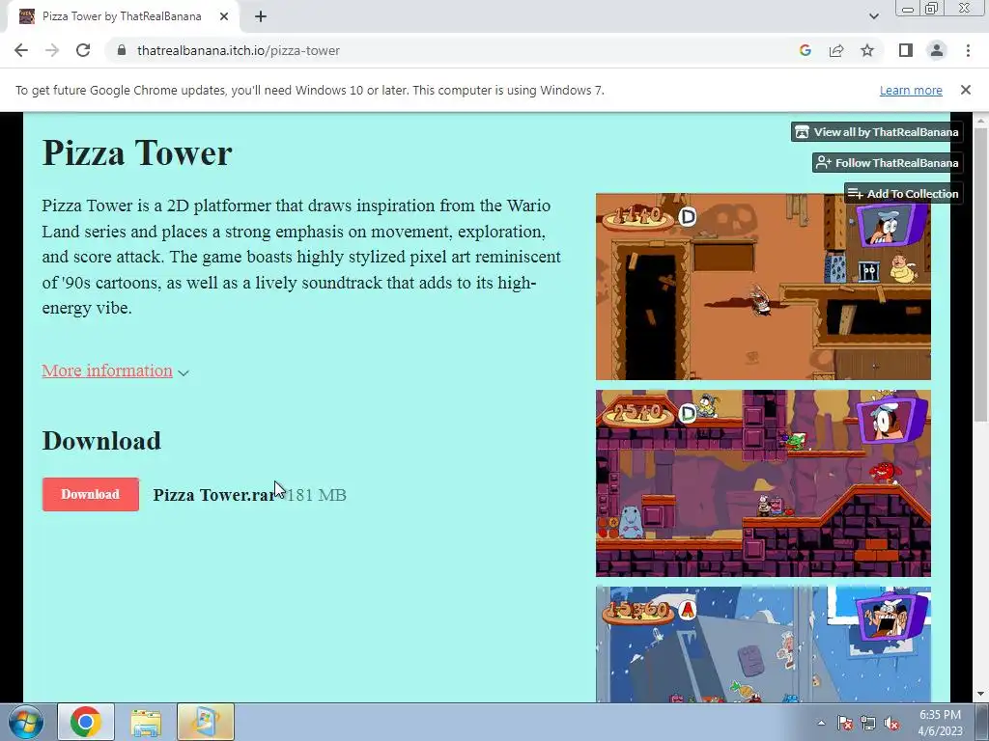Open Chrome's three-dot menu

968,50
